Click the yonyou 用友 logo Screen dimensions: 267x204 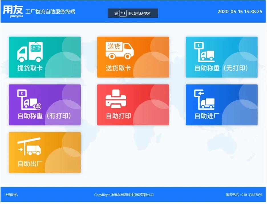click(13, 11)
